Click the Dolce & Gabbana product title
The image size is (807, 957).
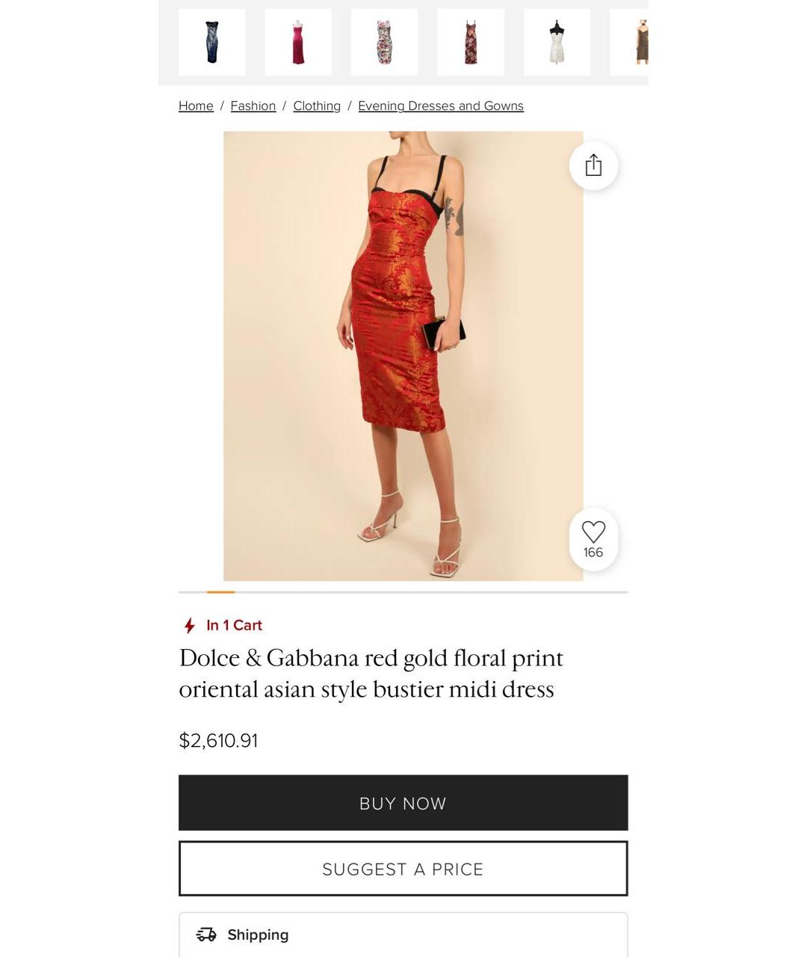[x=371, y=674]
